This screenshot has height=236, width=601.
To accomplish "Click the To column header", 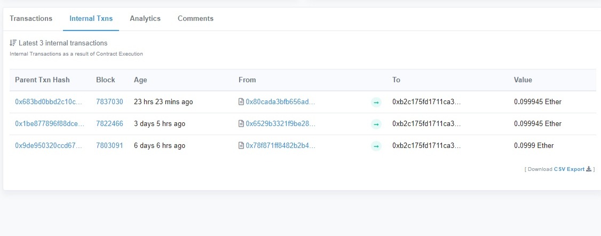I will tap(397, 80).
